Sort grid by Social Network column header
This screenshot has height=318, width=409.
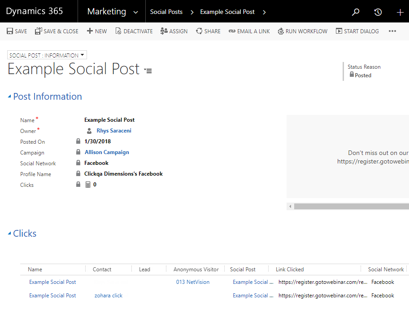(386, 269)
